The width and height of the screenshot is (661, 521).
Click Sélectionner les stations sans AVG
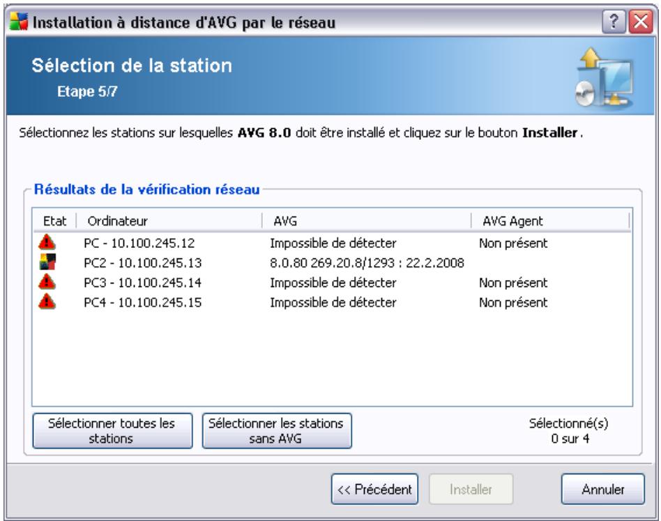click(277, 430)
